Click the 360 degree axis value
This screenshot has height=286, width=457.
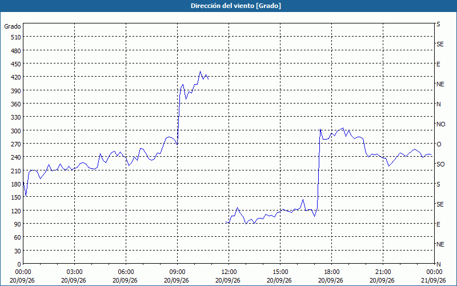[16, 104]
